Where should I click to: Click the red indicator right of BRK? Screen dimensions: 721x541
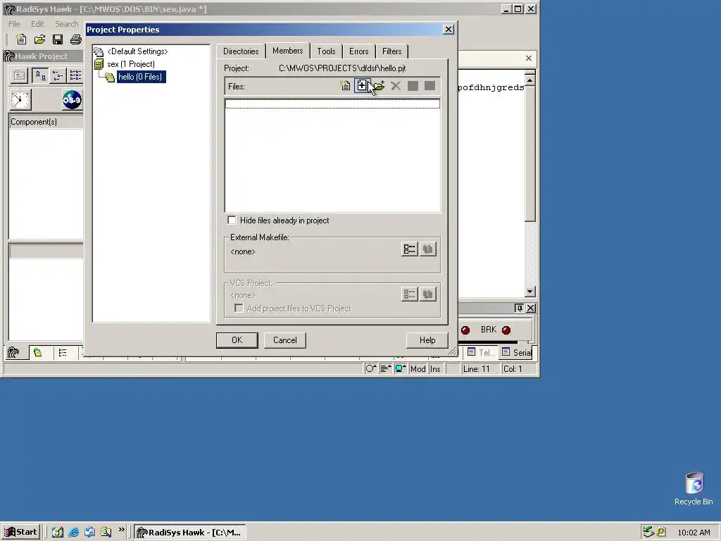[506, 330]
